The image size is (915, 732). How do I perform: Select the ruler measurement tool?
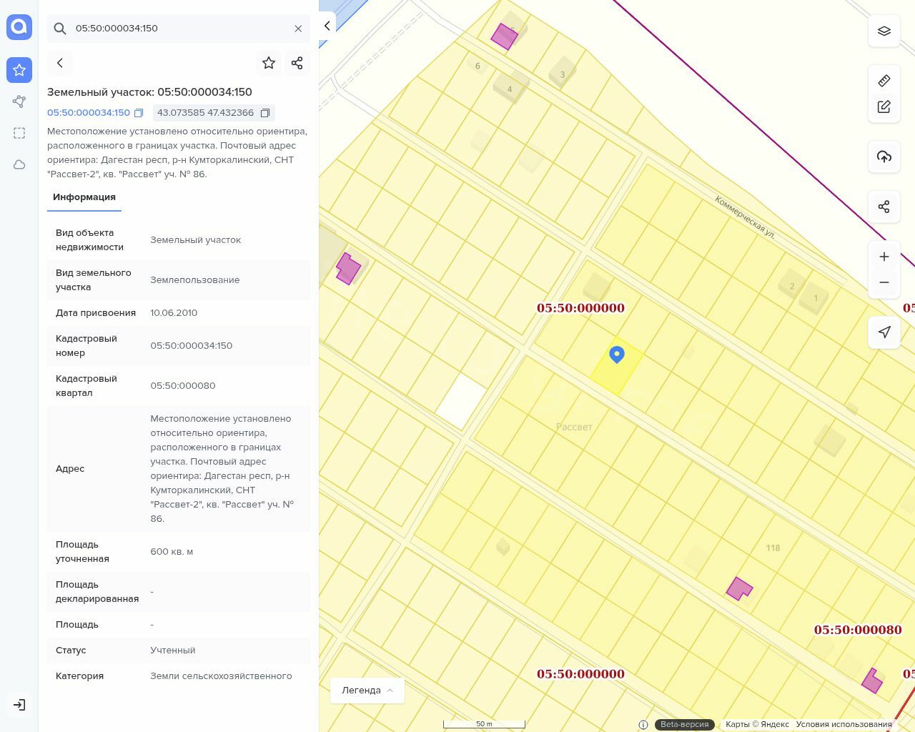[x=884, y=81]
